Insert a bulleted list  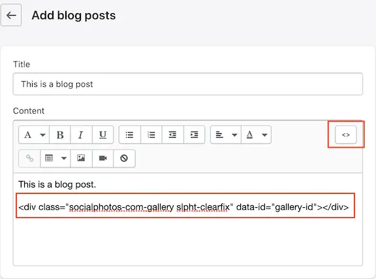point(130,135)
